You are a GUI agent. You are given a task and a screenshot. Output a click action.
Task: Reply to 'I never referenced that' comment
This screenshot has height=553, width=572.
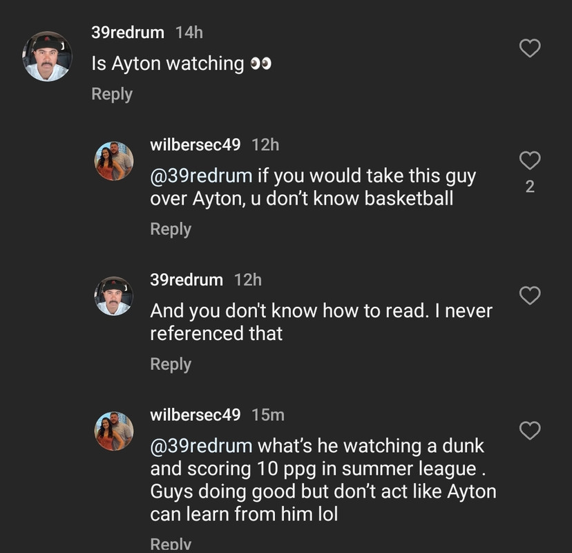(171, 364)
